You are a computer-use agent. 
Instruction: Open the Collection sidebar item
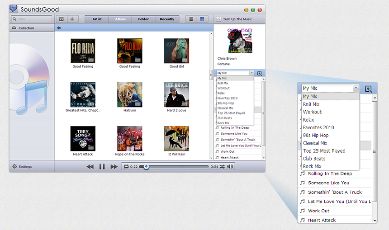pyautogui.click(x=26, y=28)
